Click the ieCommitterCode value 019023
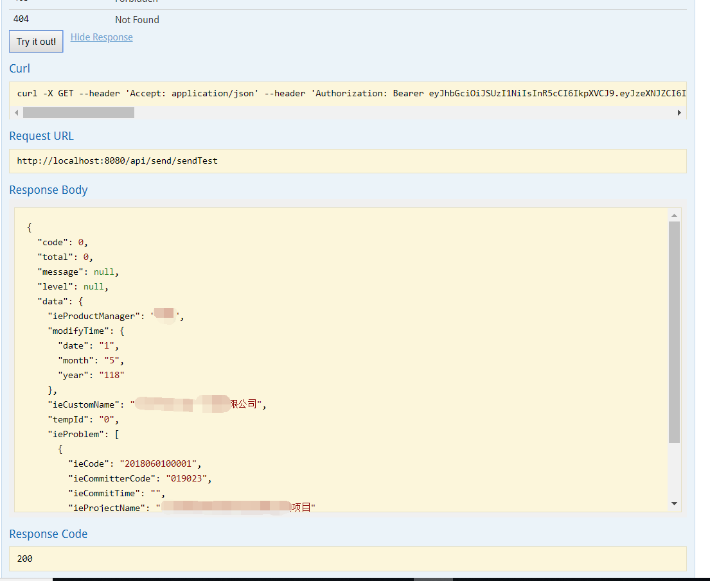This screenshot has width=710, height=581. click(189, 478)
